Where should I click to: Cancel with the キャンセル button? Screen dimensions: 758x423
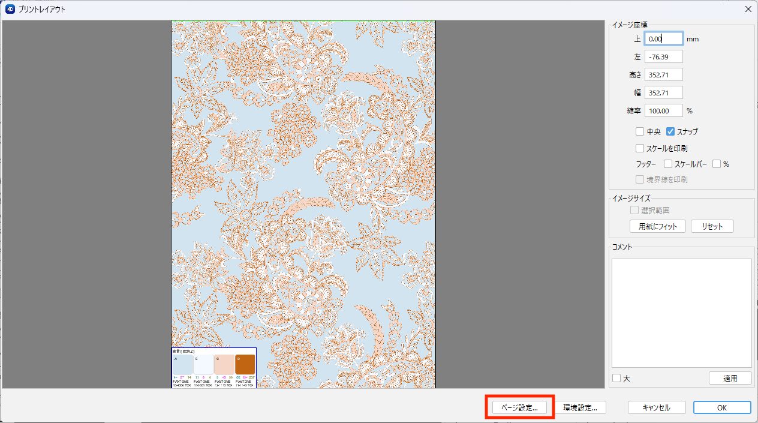coord(656,407)
